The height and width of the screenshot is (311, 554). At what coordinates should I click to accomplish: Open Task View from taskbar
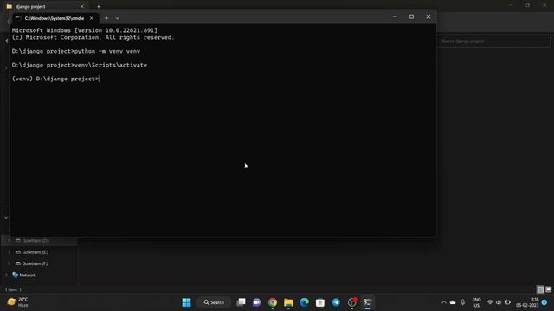[x=241, y=302]
